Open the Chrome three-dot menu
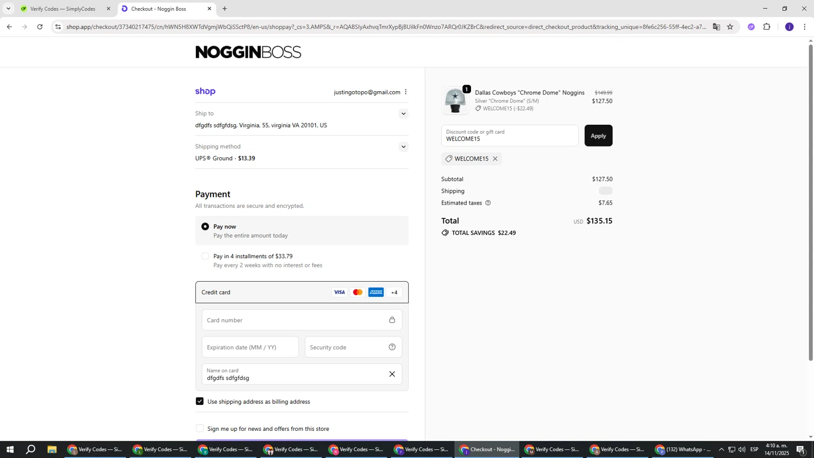Viewport: 814px width, 458px height. 804,27
